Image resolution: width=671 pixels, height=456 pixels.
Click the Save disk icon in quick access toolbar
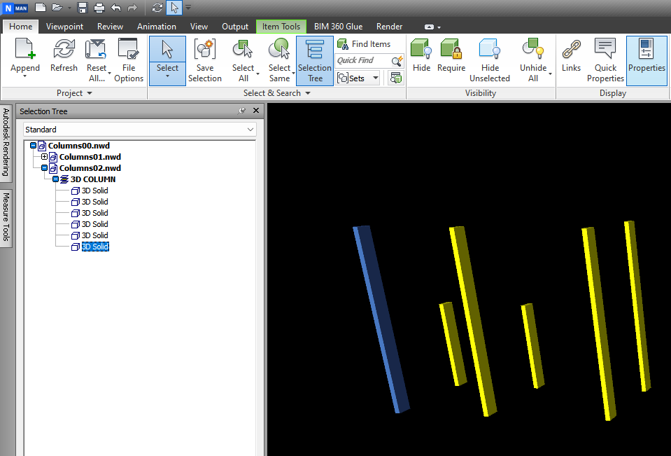point(83,7)
